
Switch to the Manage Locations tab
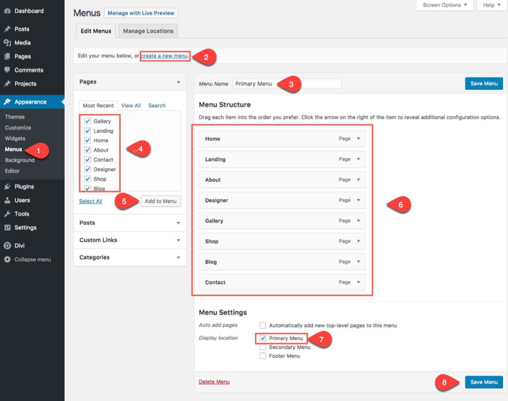tap(148, 31)
